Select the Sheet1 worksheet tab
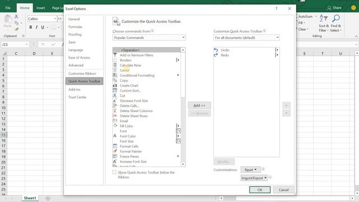This screenshot has width=359, height=202. pos(30,198)
